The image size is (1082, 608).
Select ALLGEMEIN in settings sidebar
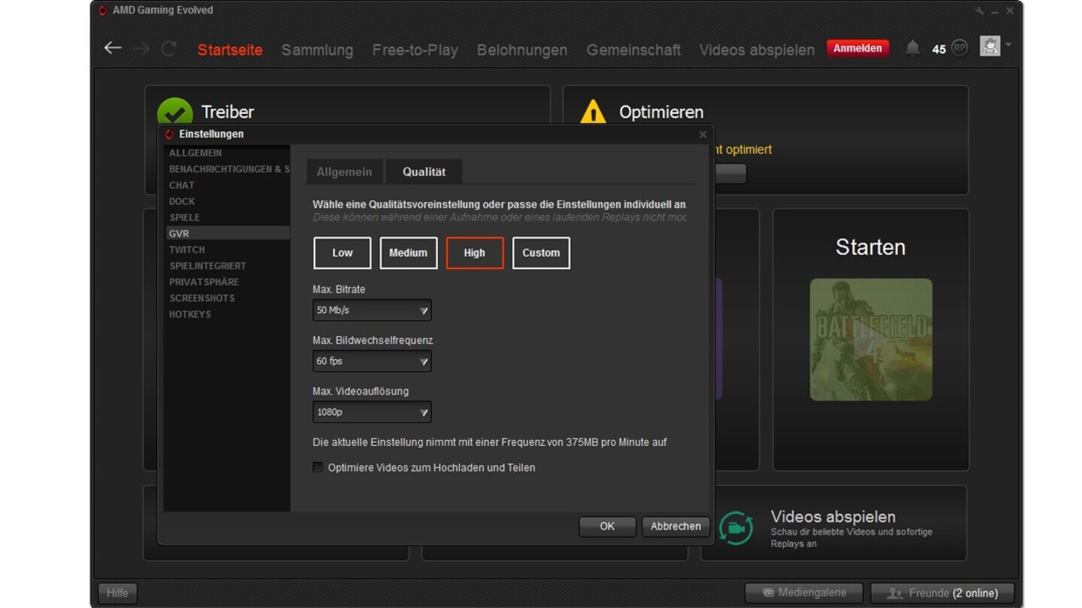[227, 153]
